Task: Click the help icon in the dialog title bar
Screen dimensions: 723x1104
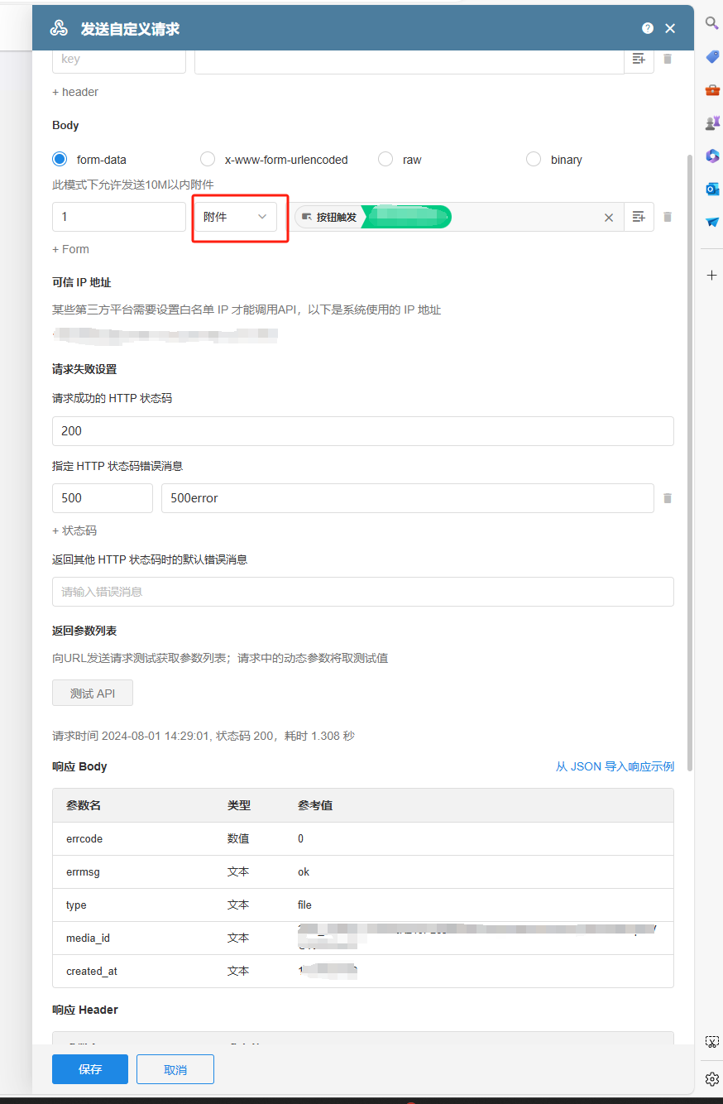Action: tap(648, 27)
